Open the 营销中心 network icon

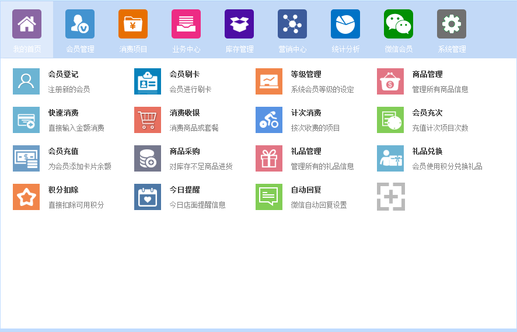point(292,24)
